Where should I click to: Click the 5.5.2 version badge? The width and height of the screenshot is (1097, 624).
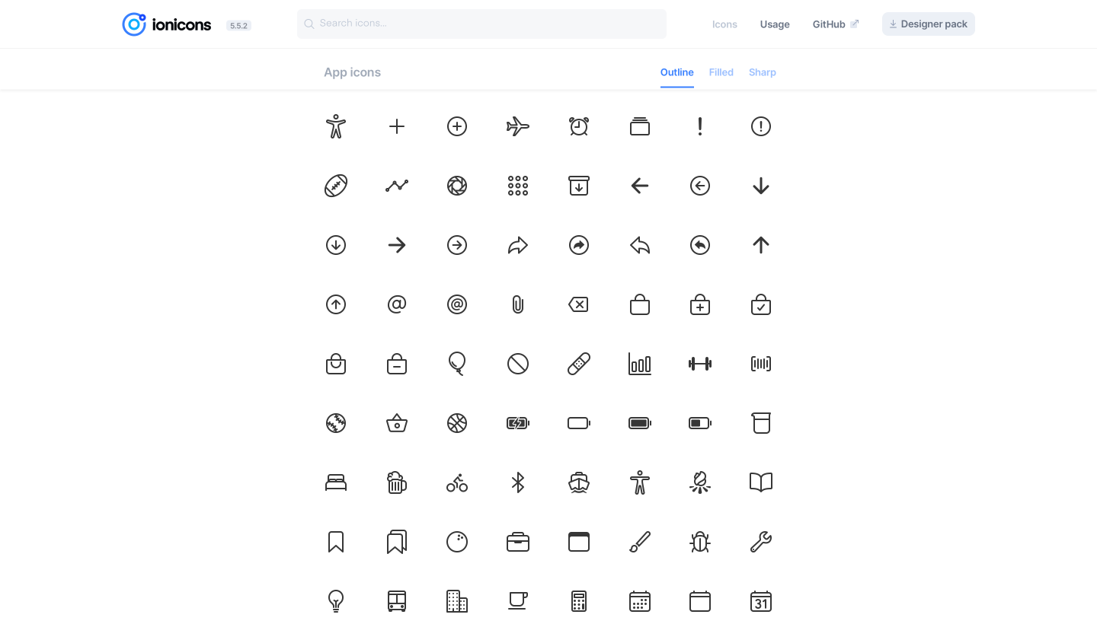point(238,26)
